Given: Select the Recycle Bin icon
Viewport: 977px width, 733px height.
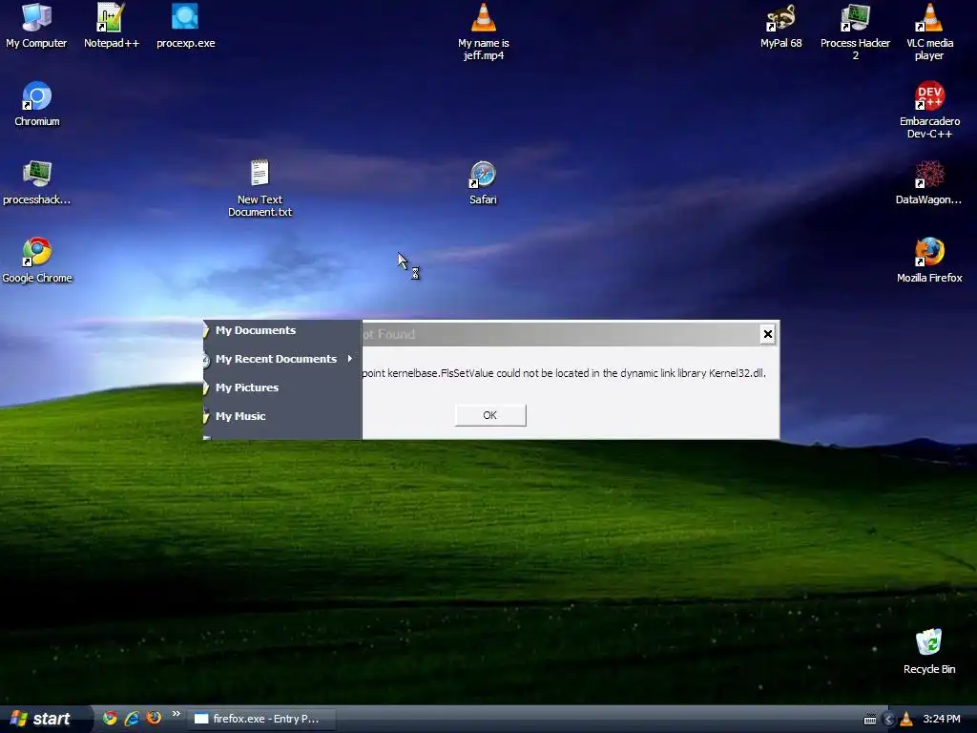Looking at the screenshot, I should click(x=929, y=652).
